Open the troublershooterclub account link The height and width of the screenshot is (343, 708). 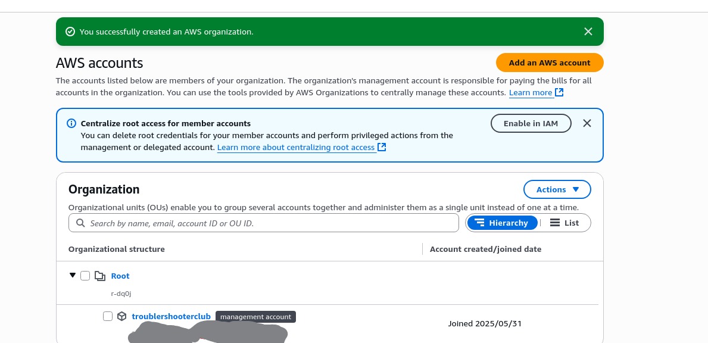171,316
